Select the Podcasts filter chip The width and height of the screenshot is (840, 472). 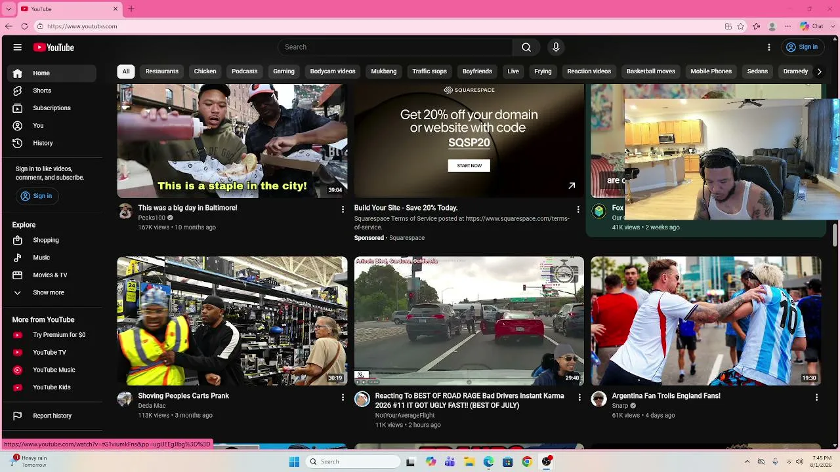[245, 71]
